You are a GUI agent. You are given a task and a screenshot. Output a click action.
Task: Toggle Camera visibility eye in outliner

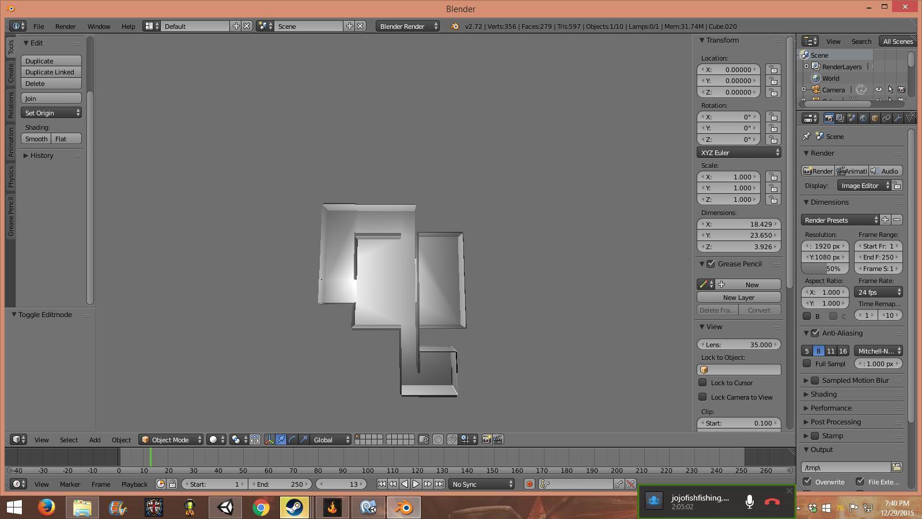pos(878,89)
